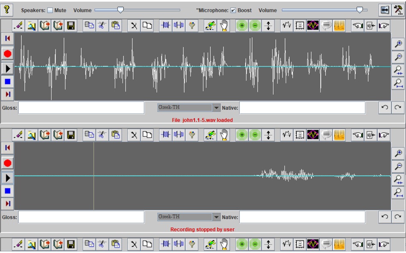406x253 pixels.
Task: Click the Gloss field in the john1.1-5.wav panel
Action: pos(81,108)
